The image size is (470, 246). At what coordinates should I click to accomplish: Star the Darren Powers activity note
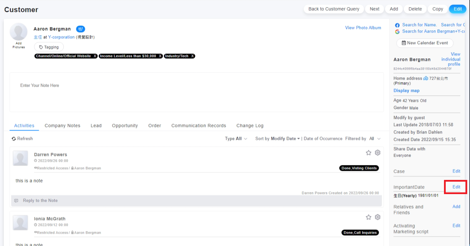[x=368, y=153]
